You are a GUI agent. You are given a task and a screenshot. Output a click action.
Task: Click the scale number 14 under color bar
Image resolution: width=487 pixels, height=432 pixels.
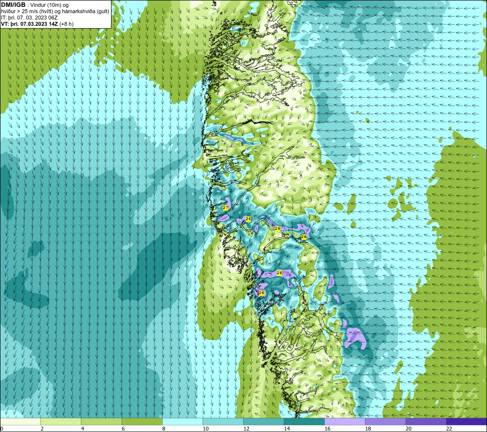(x=287, y=429)
